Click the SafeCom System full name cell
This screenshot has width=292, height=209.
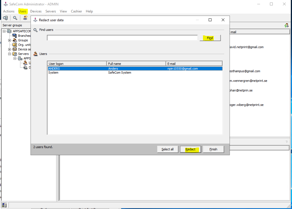120,72
